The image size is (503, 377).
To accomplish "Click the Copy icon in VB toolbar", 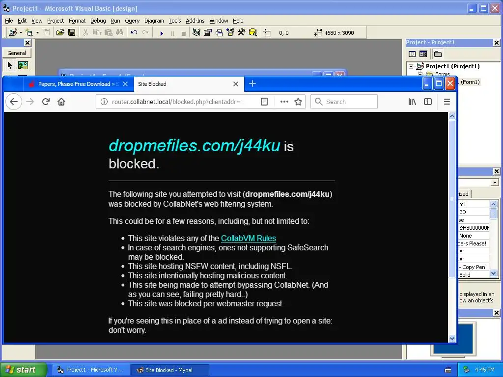I will (97, 33).
